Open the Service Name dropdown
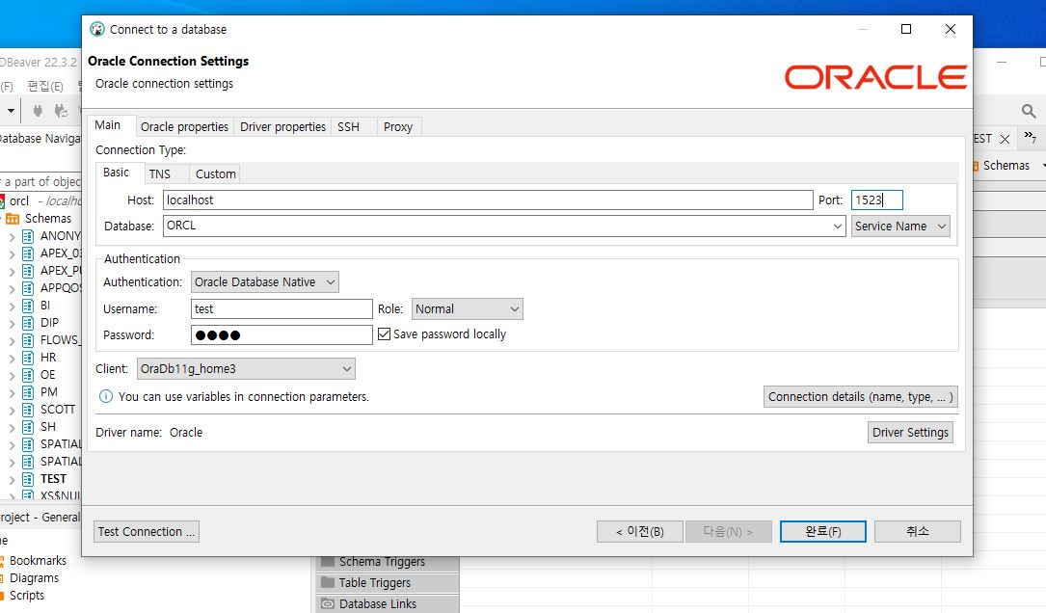 (x=900, y=227)
